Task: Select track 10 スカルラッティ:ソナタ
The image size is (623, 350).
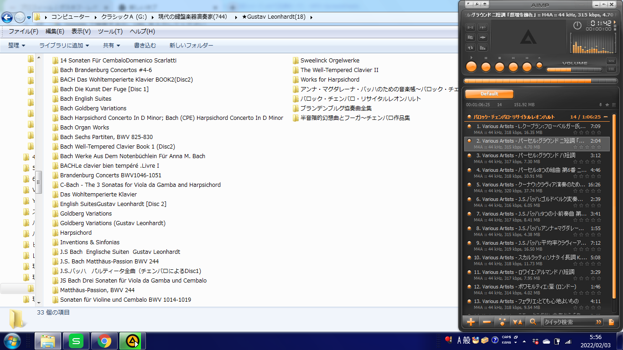Action: tap(537, 260)
